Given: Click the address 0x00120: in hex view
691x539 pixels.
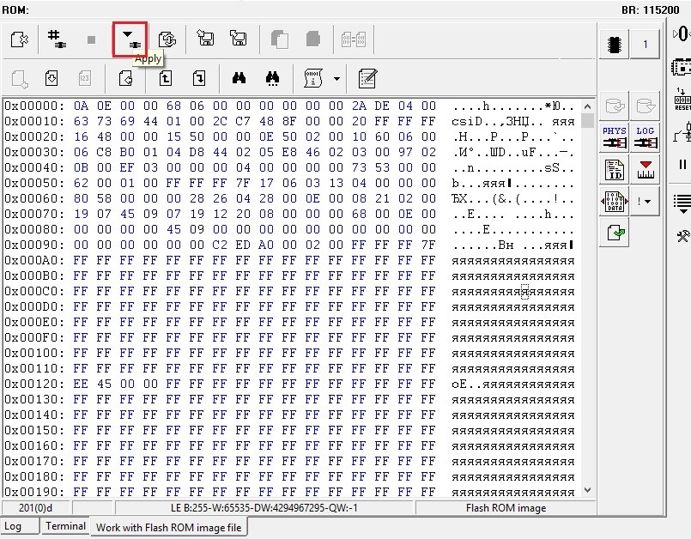Looking at the screenshot, I should tap(34, 384).
